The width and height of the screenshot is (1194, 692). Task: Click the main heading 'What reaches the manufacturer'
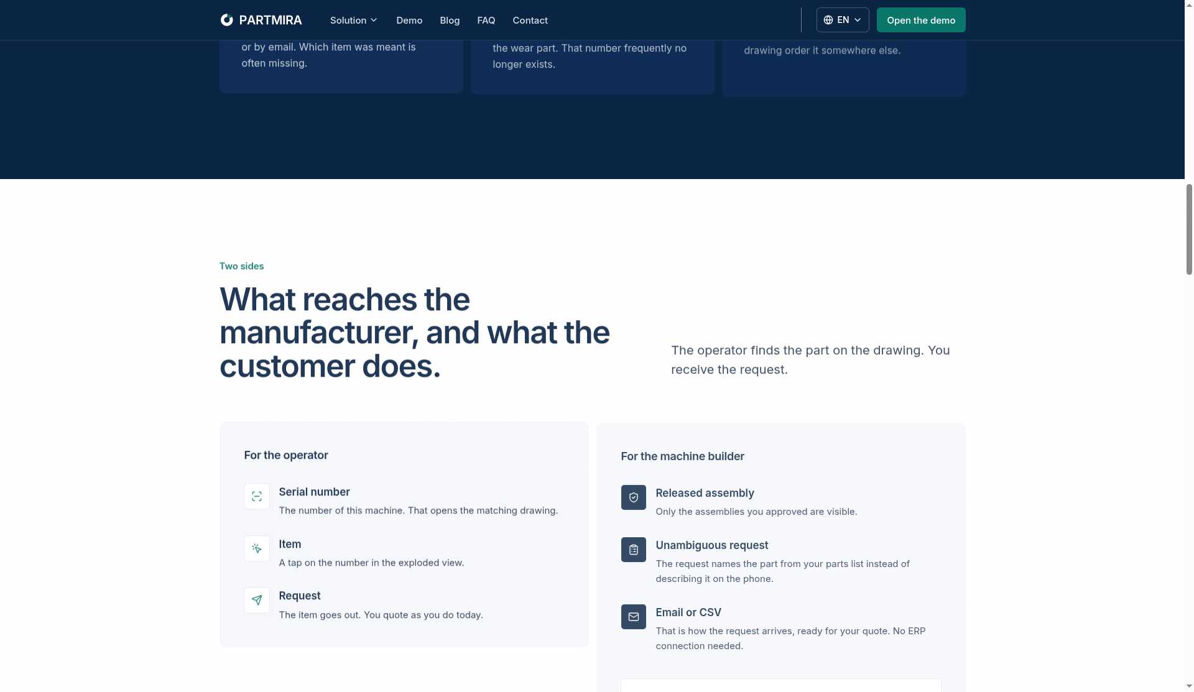(x=414, y=333)
